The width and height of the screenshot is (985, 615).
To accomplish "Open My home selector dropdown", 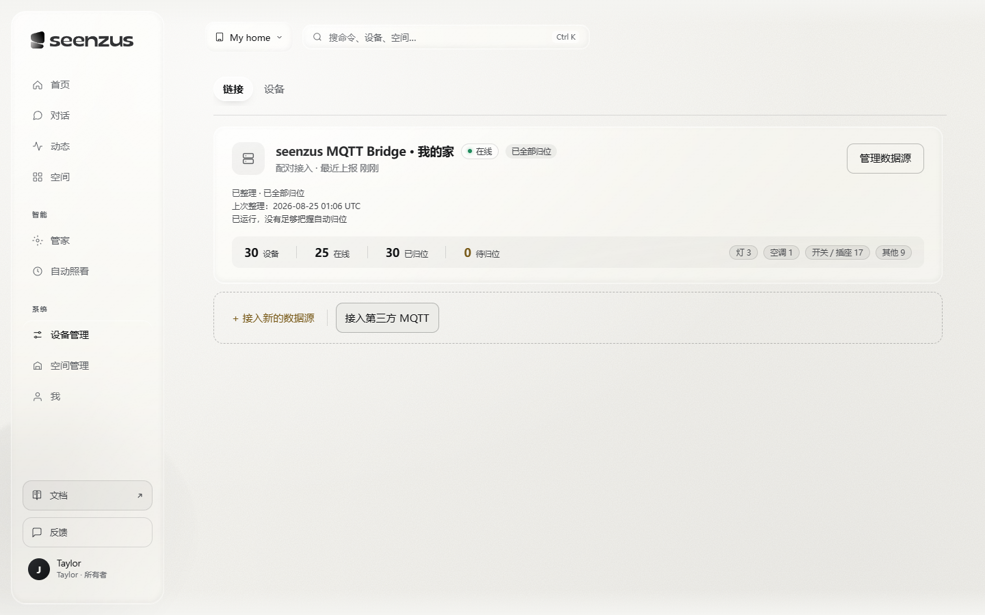I will tap(249, 37).
